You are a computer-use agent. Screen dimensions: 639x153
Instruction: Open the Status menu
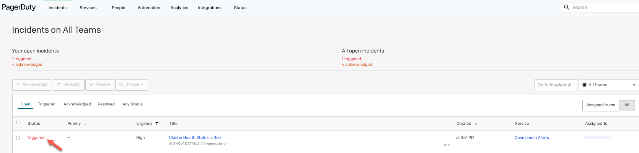(240, 8)
